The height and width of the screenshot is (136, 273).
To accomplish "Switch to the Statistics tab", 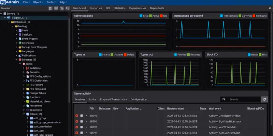I will [x=120, y=8].
